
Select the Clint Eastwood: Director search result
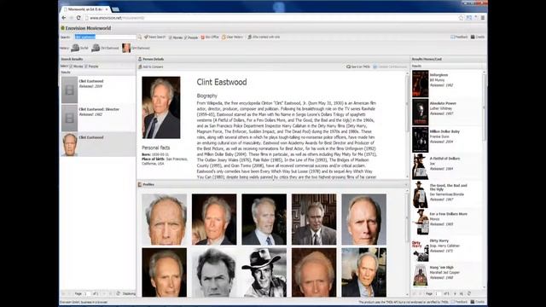pyautogui.click(x=98, y=118)
